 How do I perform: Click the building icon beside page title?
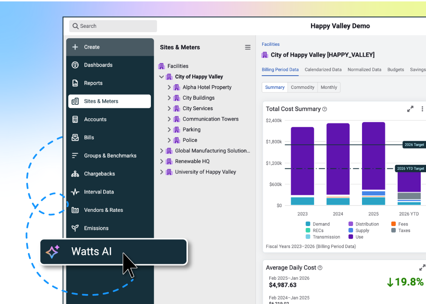(265, 55)
